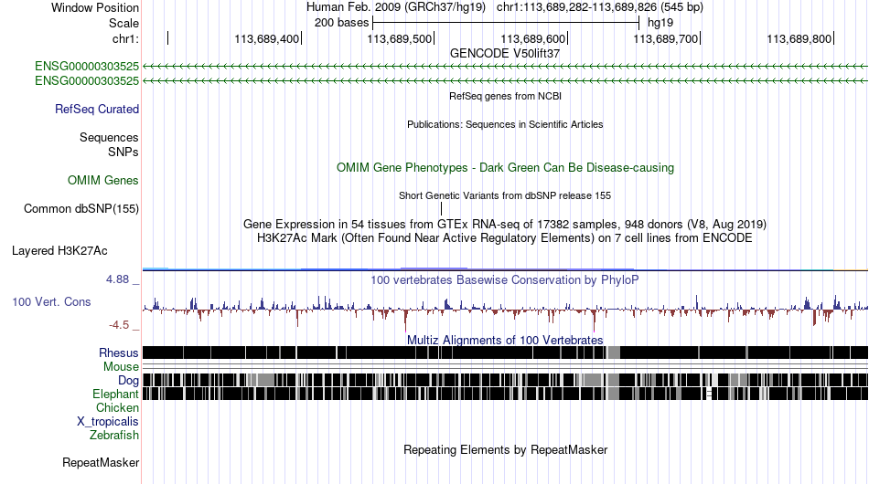Click the Mouse alignment label
869x484 pixels.
click(121, 367)
